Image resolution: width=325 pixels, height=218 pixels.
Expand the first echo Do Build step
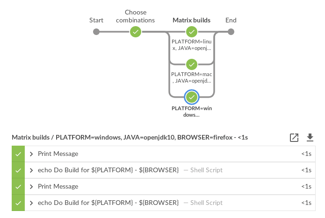coord(31,170)
